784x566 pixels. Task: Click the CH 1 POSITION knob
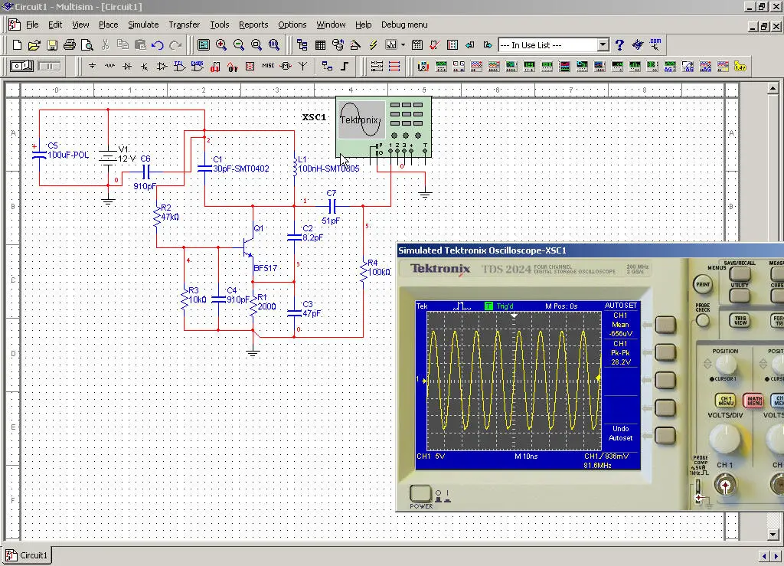[x=725, y=365]
